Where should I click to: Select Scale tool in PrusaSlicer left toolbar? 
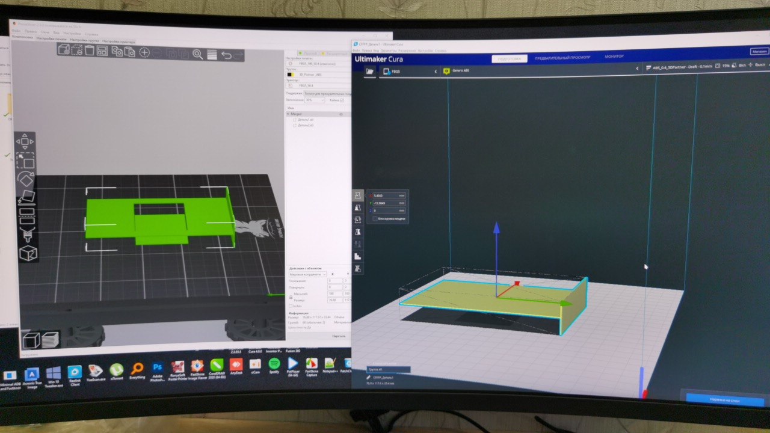point(25,161)
